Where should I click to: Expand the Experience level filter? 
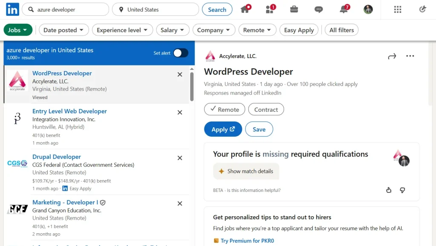[x=122, y=30]
